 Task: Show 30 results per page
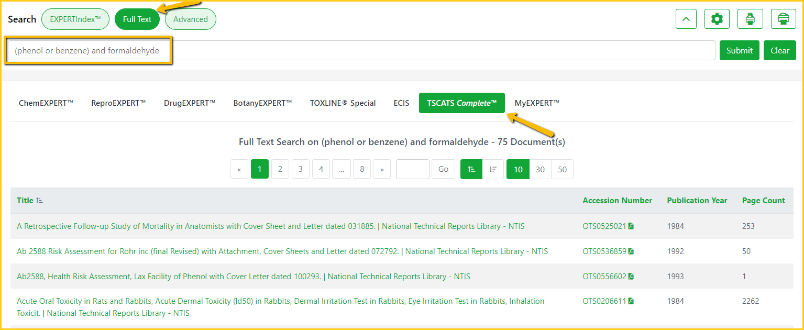tap(540, 169)
